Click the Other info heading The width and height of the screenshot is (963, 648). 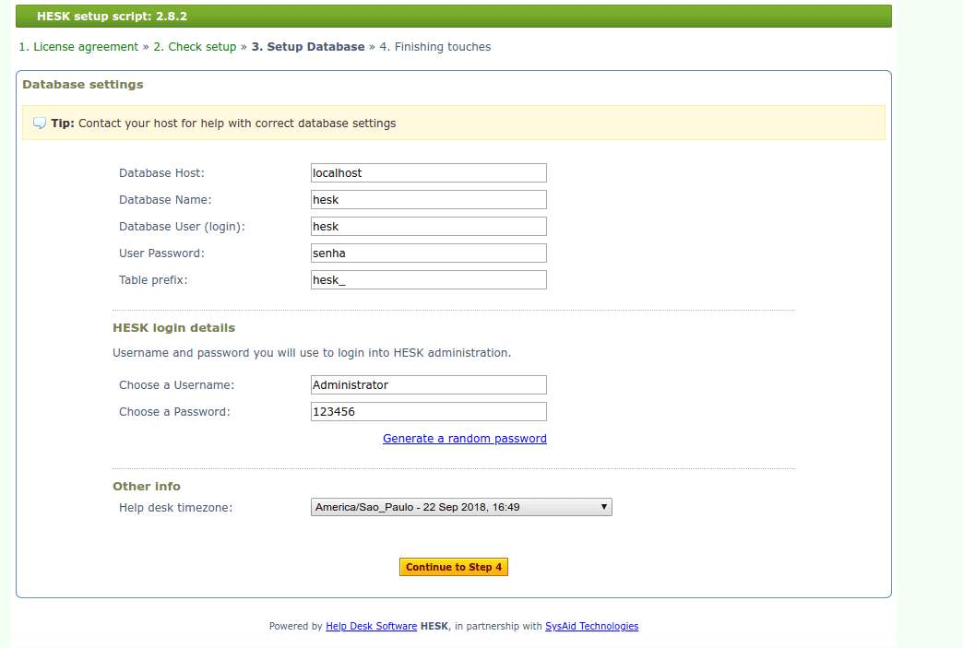coord(146,486)
